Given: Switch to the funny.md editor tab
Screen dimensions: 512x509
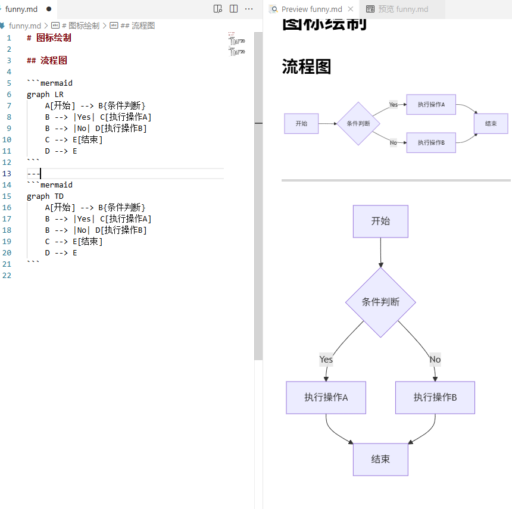Looking at the screenshot, I should point(21,9).
